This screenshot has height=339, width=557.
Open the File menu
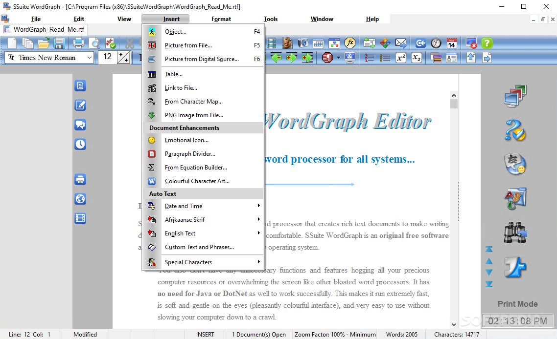click(36, 19)
